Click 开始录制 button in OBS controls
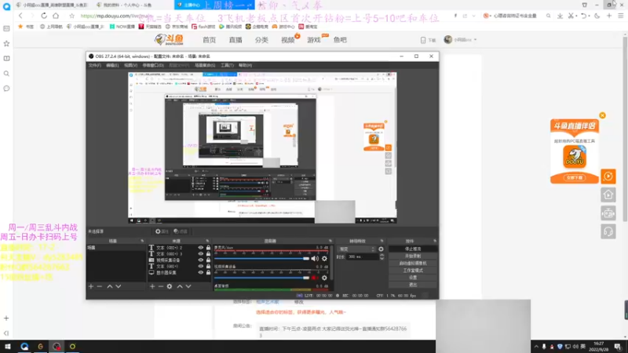Screen dimensions: 628x353 413,257
